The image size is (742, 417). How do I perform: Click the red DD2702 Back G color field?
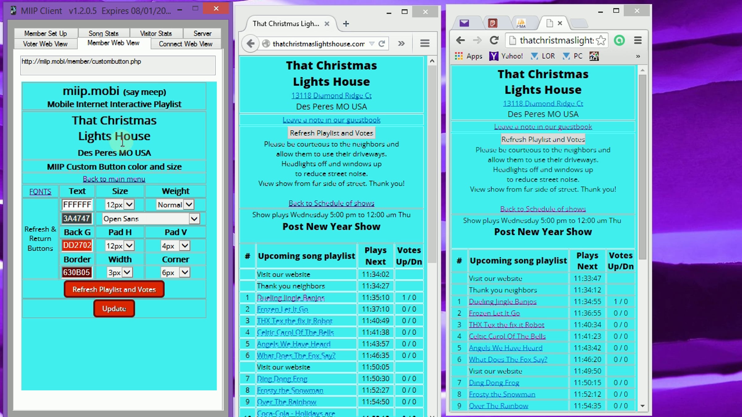(x=77, y=245)
